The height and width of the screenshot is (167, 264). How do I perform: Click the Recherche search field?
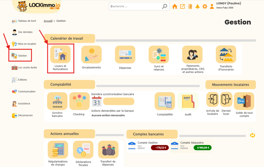click(136, 6)
